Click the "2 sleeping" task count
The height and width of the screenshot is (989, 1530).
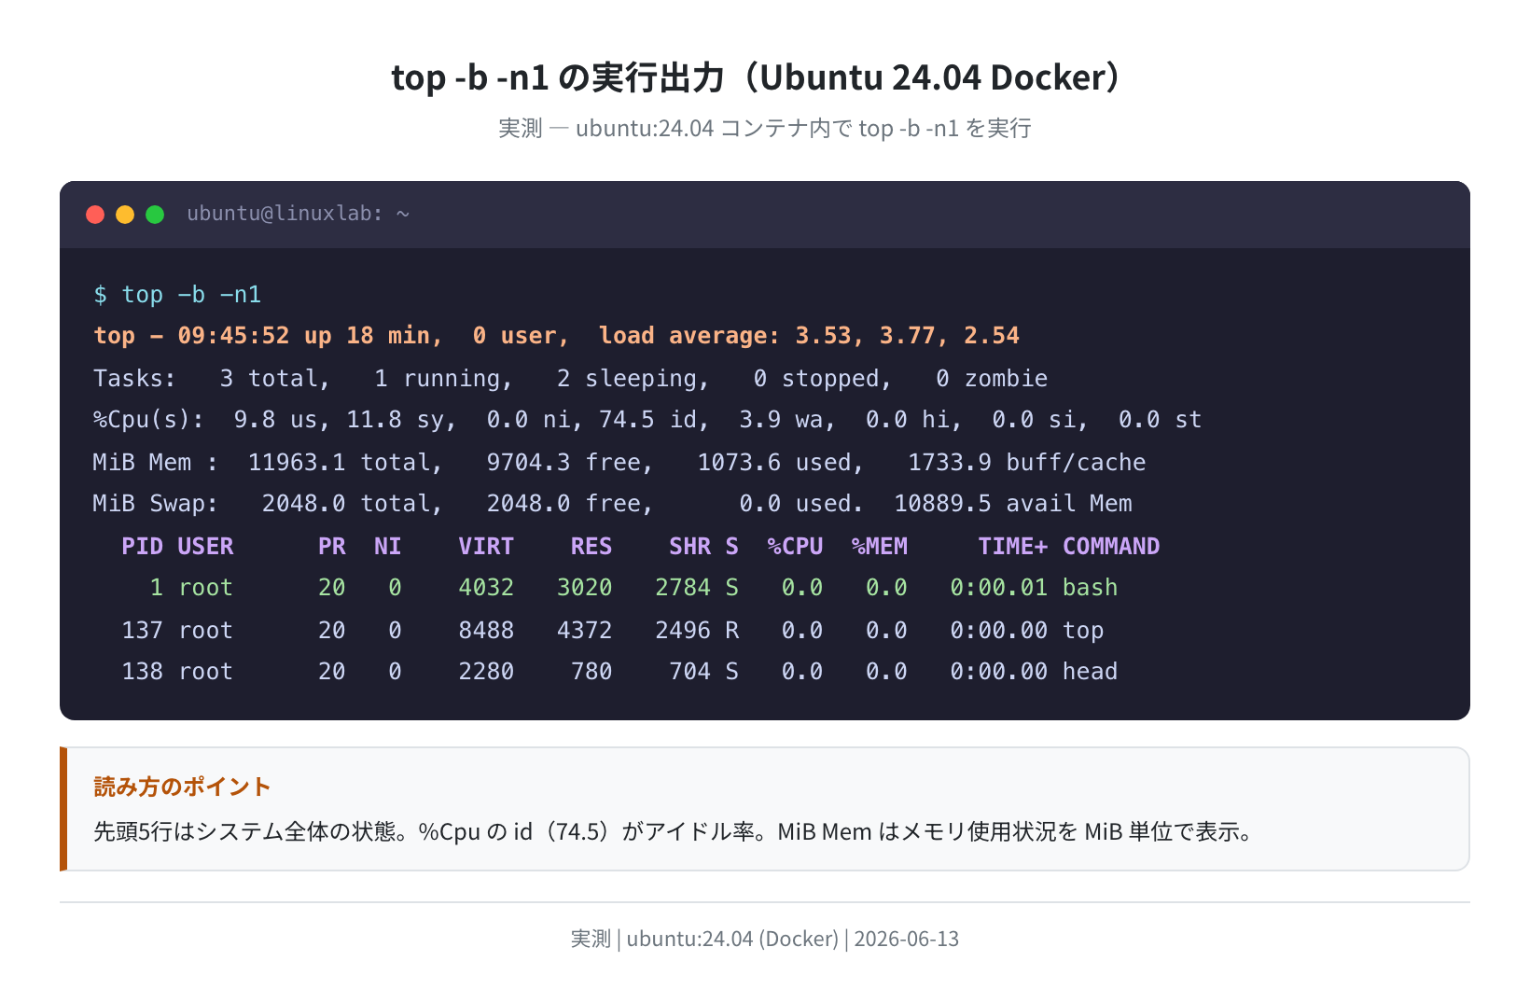[627, 379]
